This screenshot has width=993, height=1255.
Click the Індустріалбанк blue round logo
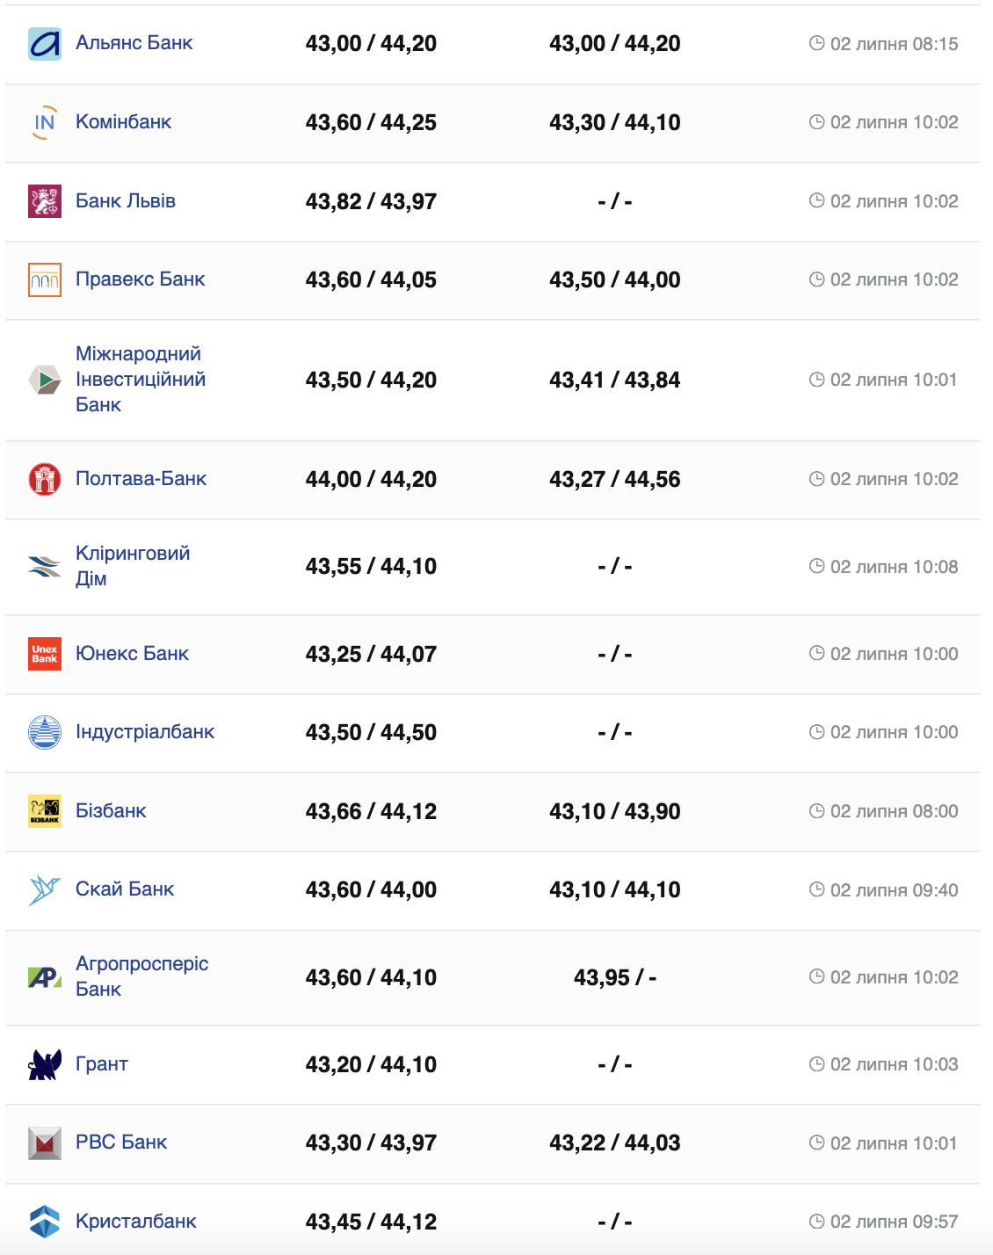45,732
